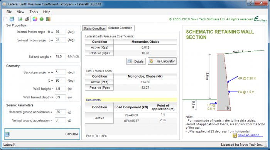The height and width of the screenshot is (150, 270).
Task: Click the Passive (Ppe) row label
Action: [100, 88]
